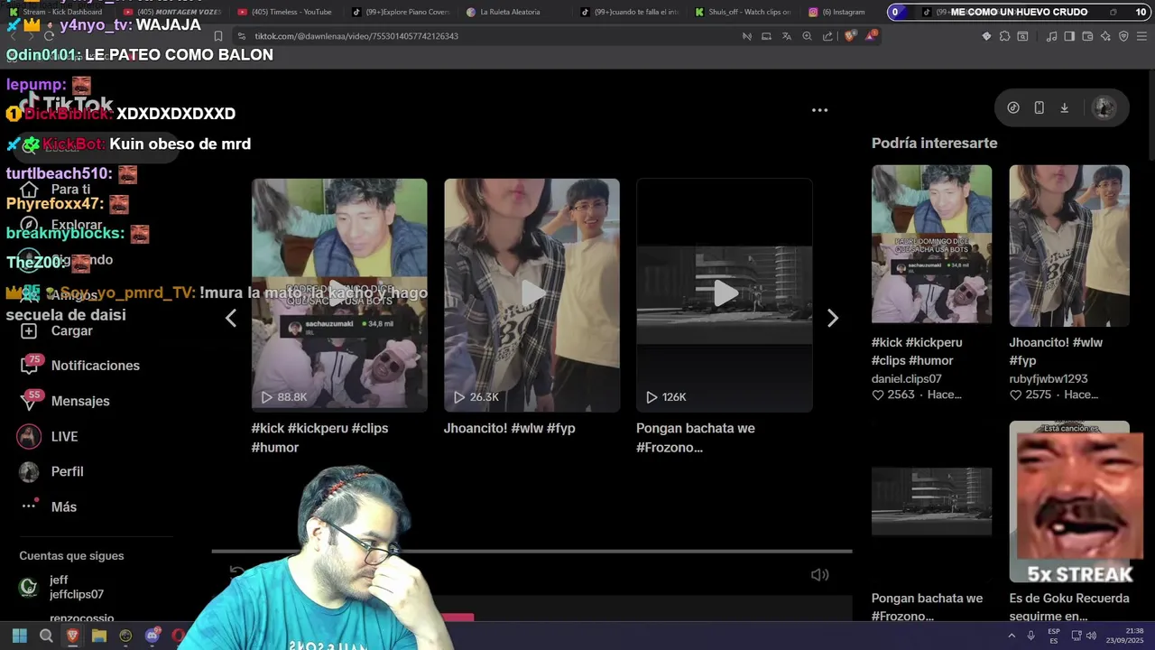Open the 5x STREAK Goku suggested video
The height and width of the screenshot is (650, 1155).
[x=1069, y=502]
